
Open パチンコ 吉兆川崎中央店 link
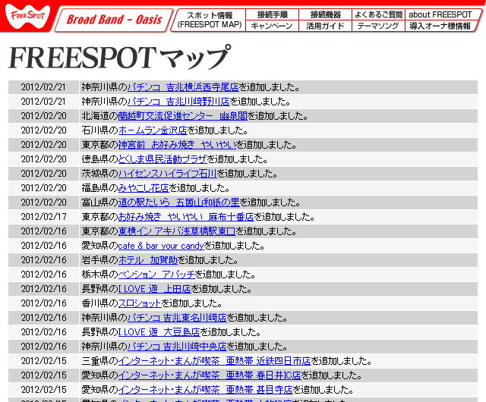point(177,347)
